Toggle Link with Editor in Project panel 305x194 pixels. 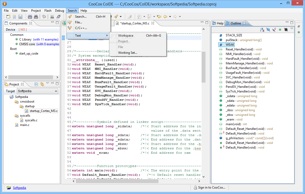42,84
